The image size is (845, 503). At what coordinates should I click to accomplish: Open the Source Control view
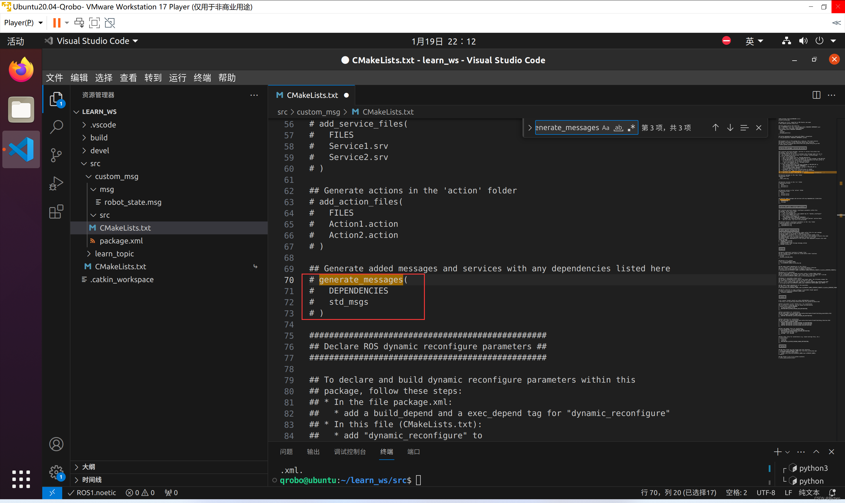click(x=56, y=155)
